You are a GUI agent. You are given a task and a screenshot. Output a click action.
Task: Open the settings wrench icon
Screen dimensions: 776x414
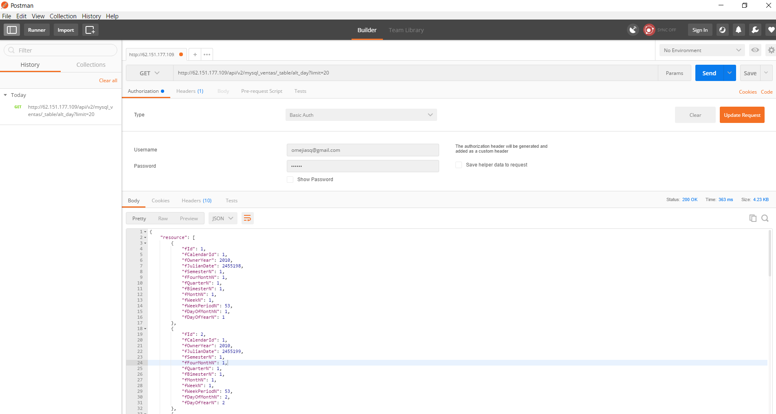pos(755,30)
